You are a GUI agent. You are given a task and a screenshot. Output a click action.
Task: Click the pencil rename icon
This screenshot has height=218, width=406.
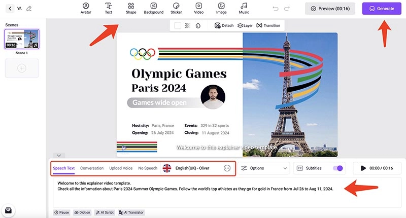29,9
